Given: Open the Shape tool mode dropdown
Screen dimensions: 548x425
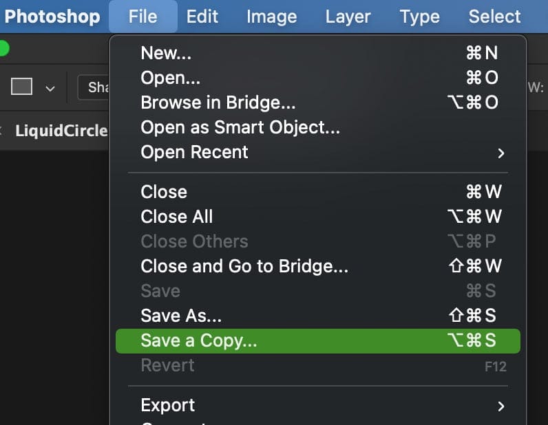Looking at the screenshot, I should [x=94, y=88].
